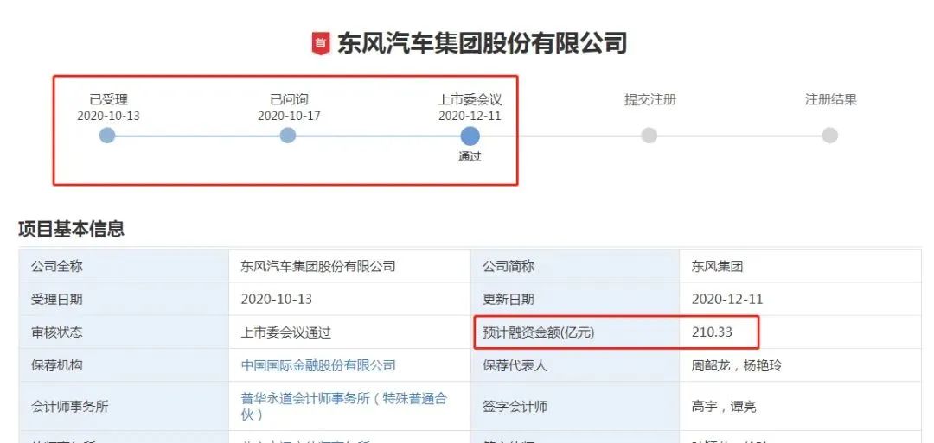Click the 提交注册 gray milestone dot

[649, 136]
